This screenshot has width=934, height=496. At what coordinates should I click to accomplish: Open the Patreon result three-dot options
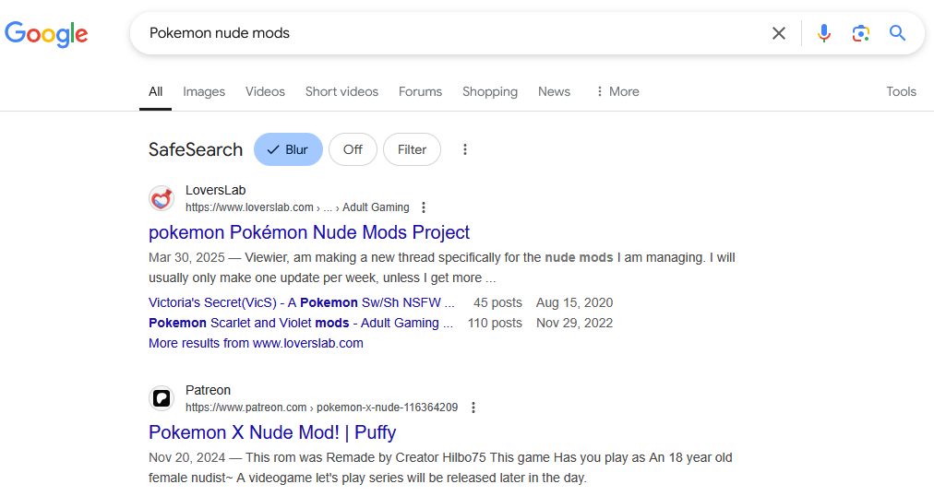tap(473, 407)
